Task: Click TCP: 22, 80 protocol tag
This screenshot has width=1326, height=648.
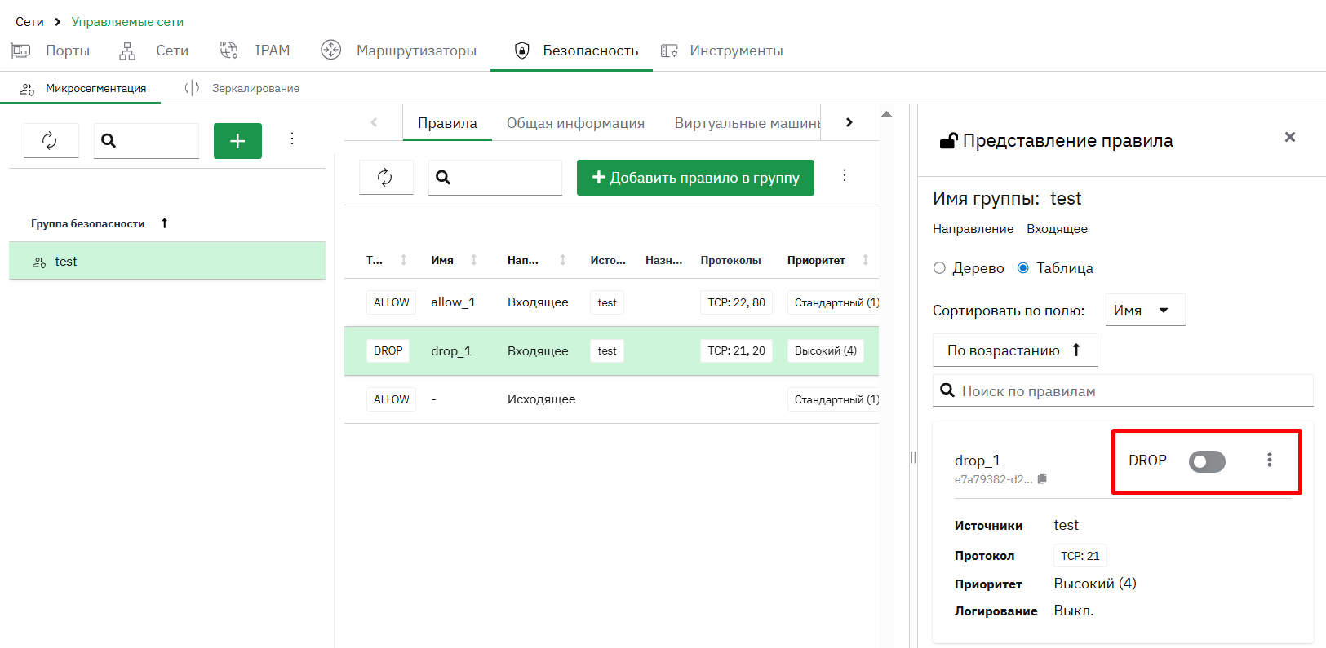Action: coord(736,302)
